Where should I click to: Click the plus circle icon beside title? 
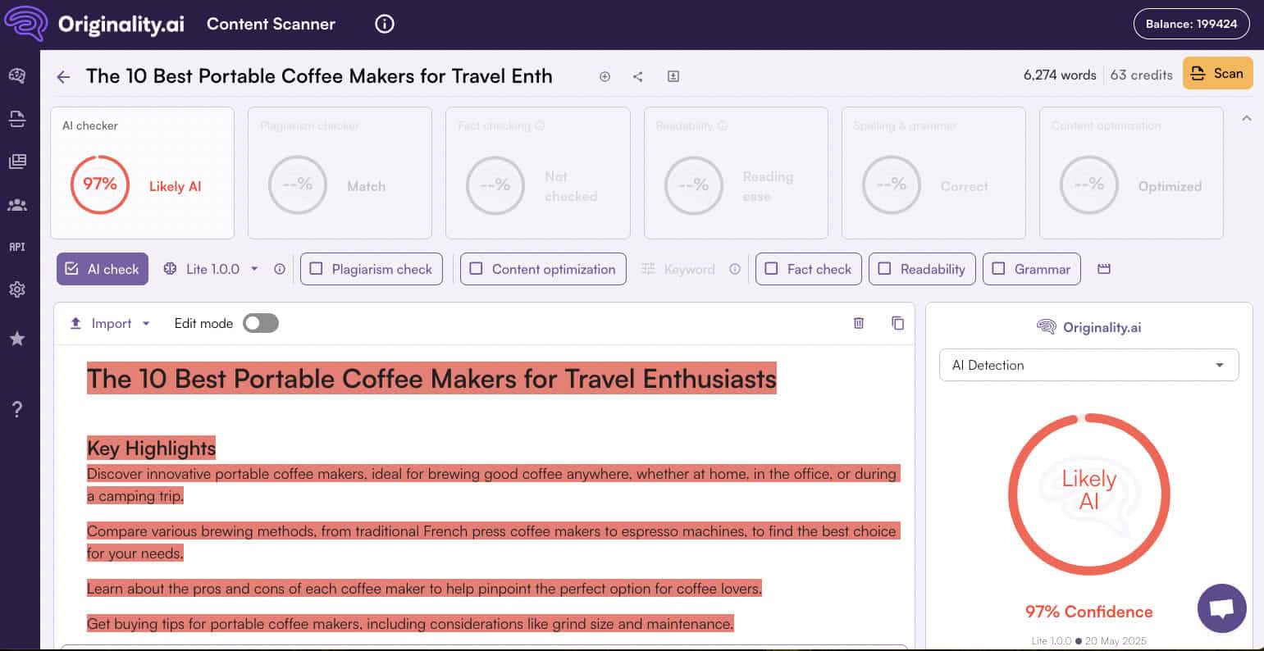(605, 76)
